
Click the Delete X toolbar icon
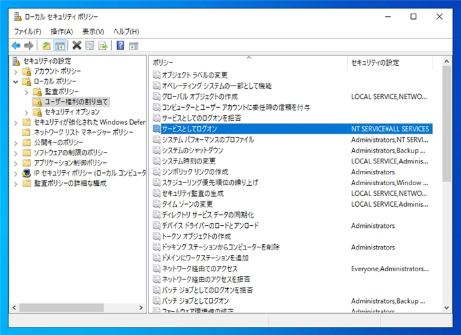pyautogui.click(x=77, y=45)
